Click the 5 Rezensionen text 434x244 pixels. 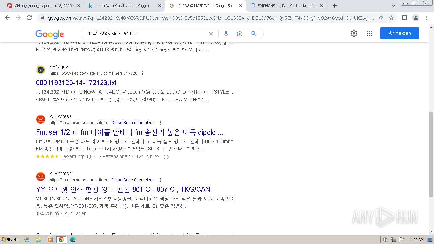click(114, 157)
